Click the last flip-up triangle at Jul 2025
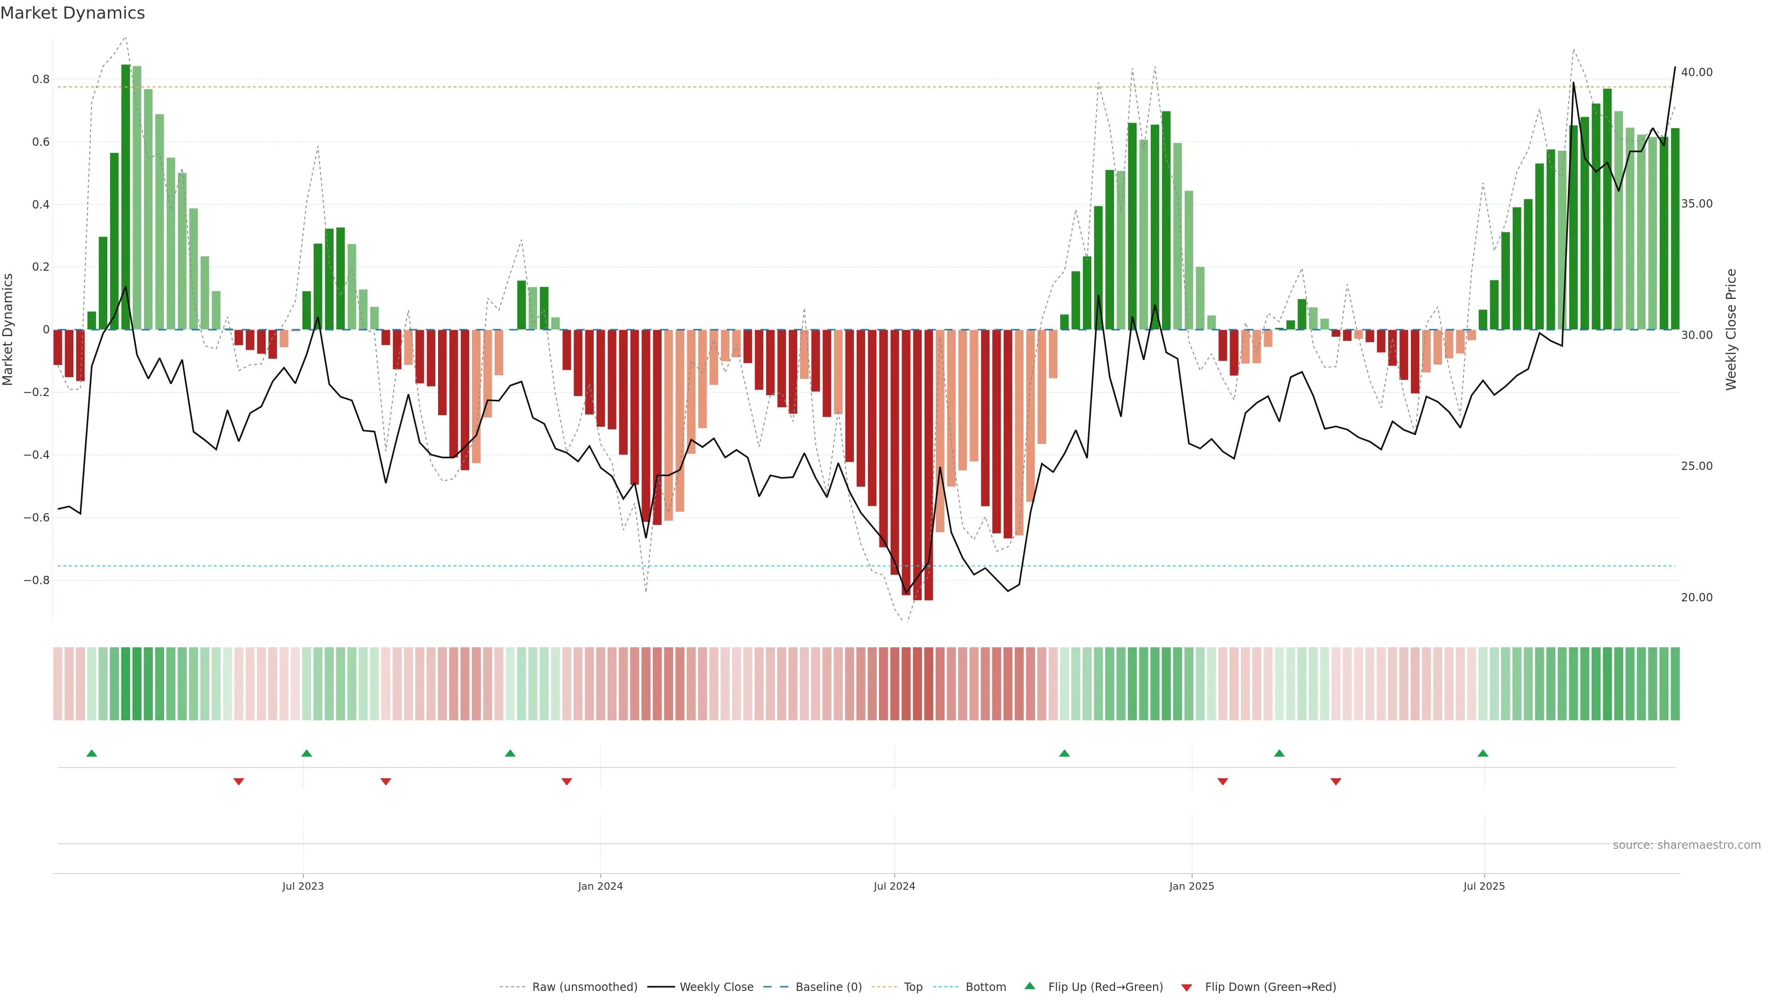The image size is (1784, 1003). pyautogui.click(x=1483, y=753)
